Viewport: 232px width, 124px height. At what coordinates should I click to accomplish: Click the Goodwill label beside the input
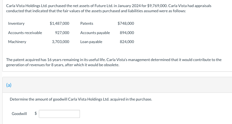pyautogui.click(x=19, y=114)
